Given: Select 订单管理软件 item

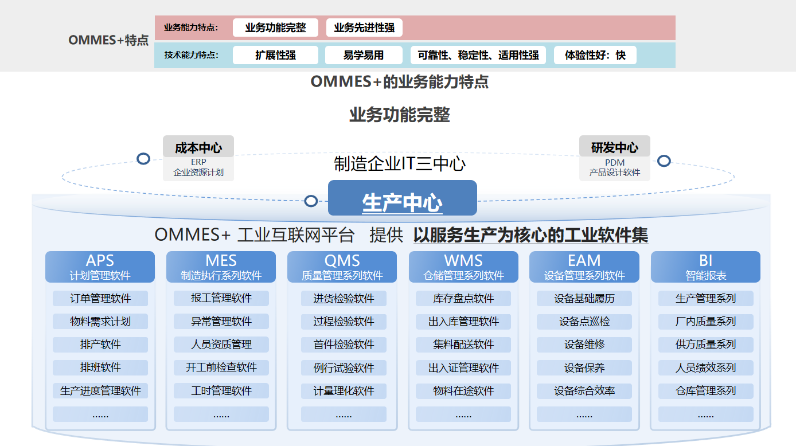Looking at the screenshot, I should coord(100,298).
